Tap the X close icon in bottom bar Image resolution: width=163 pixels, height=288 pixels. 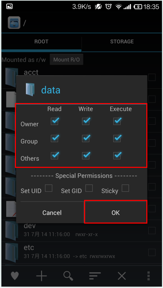(x=122, y=276)
